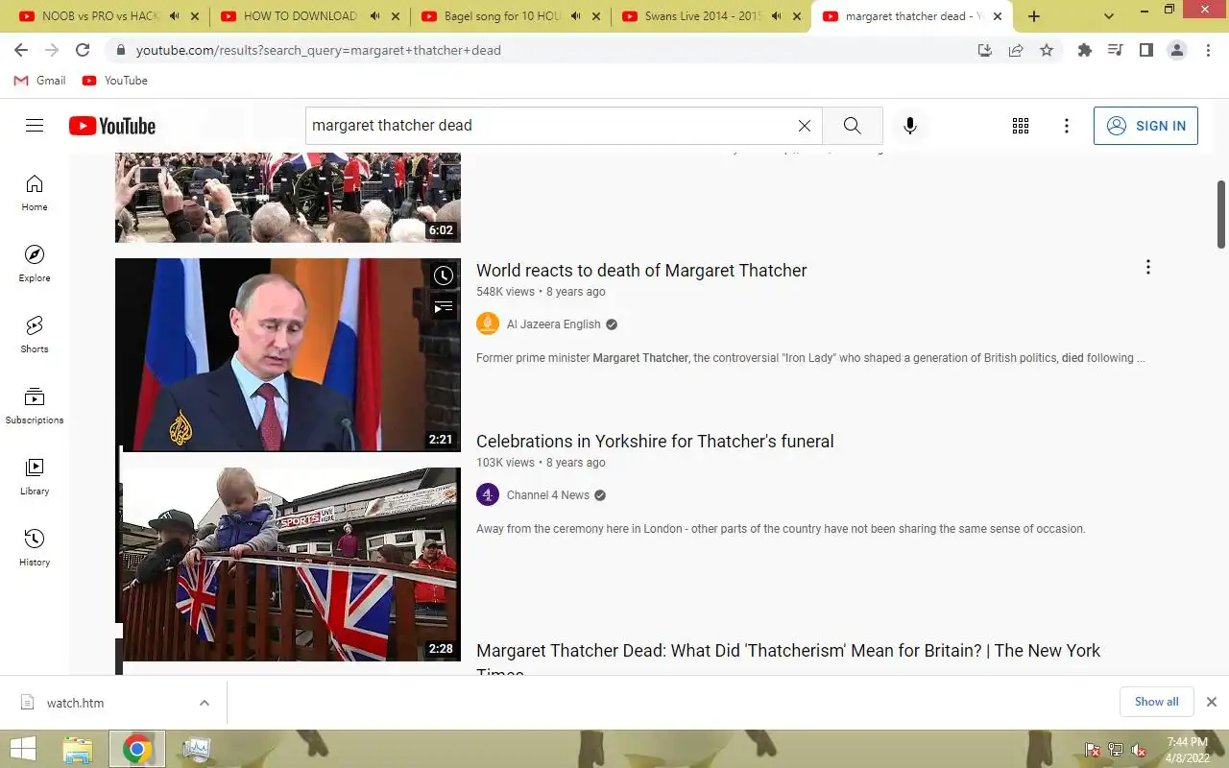Image resolution: width=1229 pixels, height=768 pixels.
Task: Click the page vertical scrollbar
Action: 1221,213
